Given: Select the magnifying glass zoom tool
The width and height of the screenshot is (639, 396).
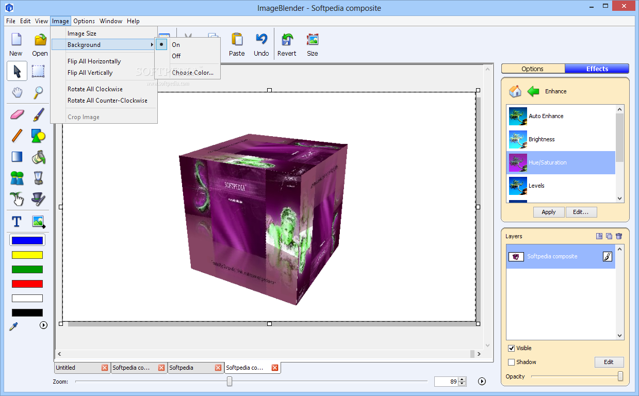Looking at the screenshot, I should click(x=38, y=93).
